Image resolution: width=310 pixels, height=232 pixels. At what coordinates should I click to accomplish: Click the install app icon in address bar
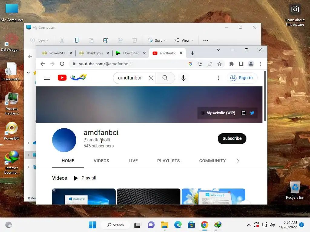point(200,64)
